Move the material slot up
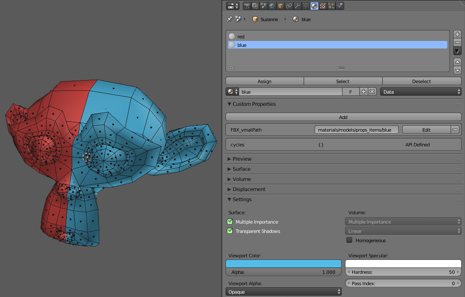The width and height of the screenshot is (465, 297). tap(457, 62)
